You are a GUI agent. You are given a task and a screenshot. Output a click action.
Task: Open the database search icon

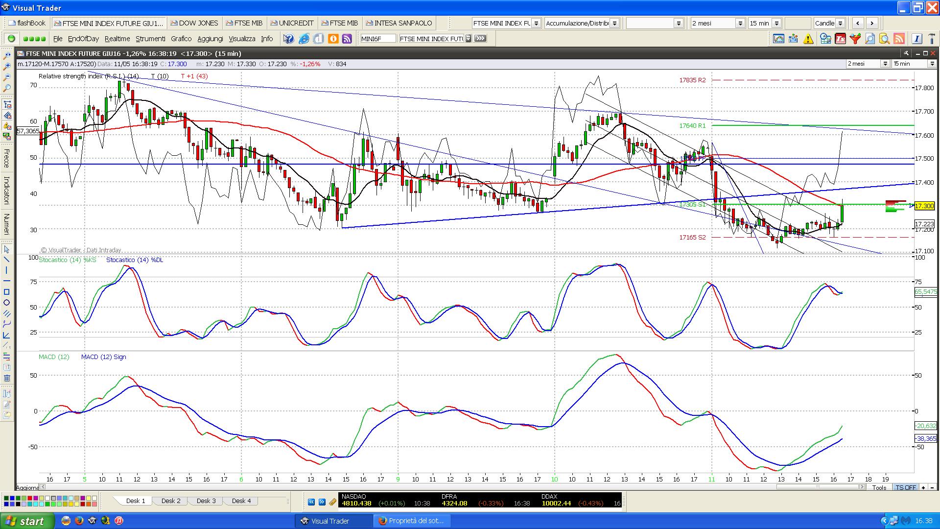point(884,39)
